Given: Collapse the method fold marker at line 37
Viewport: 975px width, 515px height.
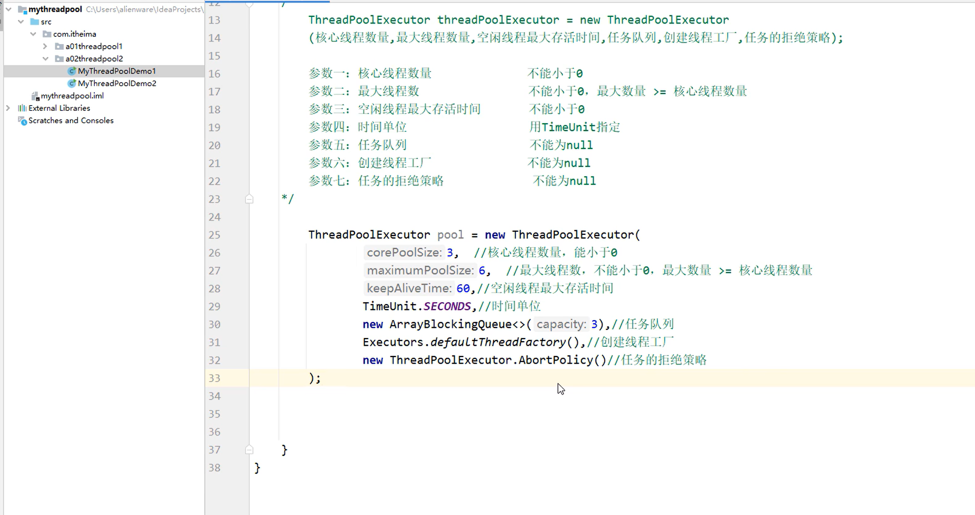Looking at the screenshot, I should (249, 449).
